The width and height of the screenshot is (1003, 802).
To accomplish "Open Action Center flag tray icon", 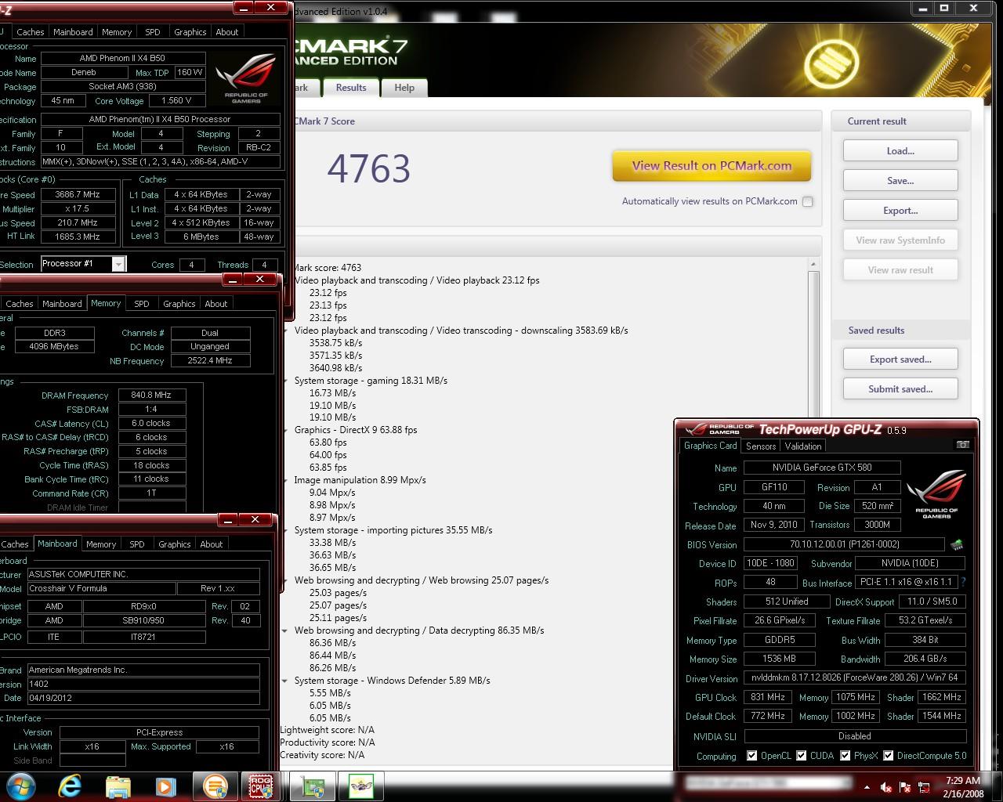I will (905, 787).
